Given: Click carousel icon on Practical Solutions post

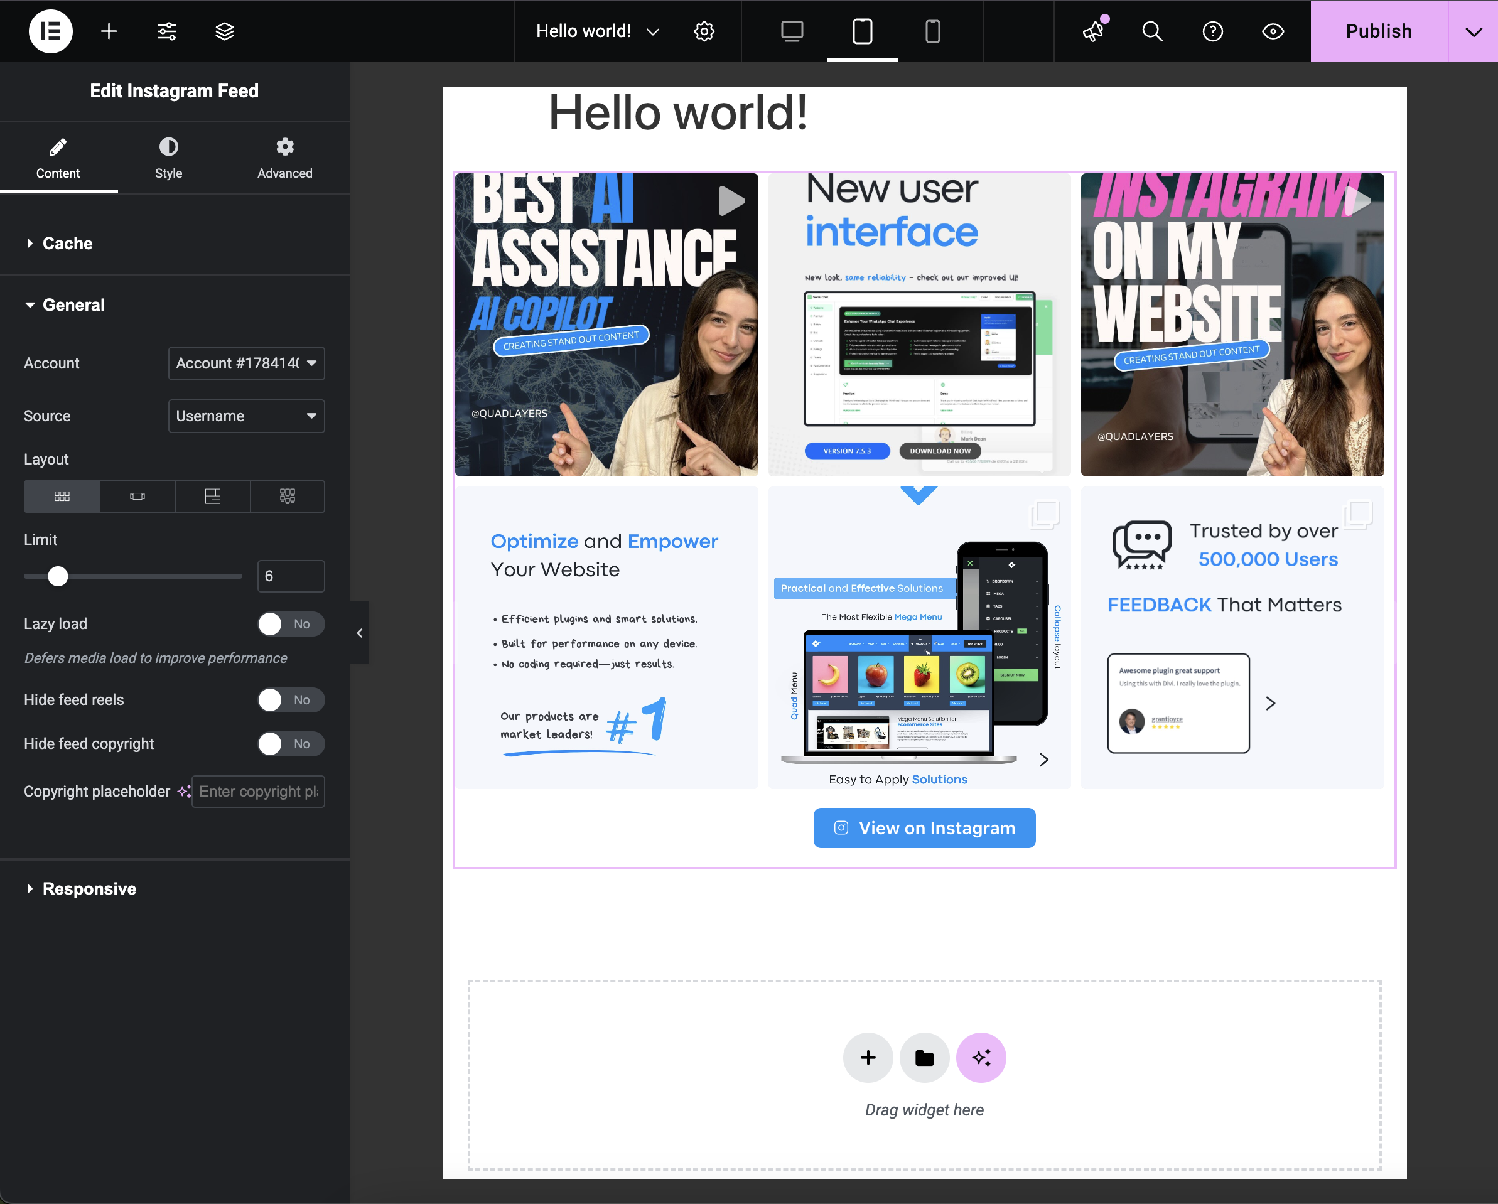Looking at the screenshot, I should click(1044, 515).
